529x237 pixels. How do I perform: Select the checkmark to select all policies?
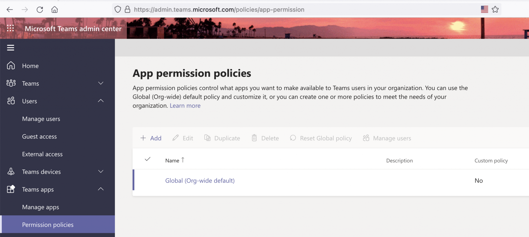pyautogui.click(x=147, y=159)
